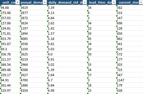
Task: Select lead time cell 57
Action: [101, 75]
